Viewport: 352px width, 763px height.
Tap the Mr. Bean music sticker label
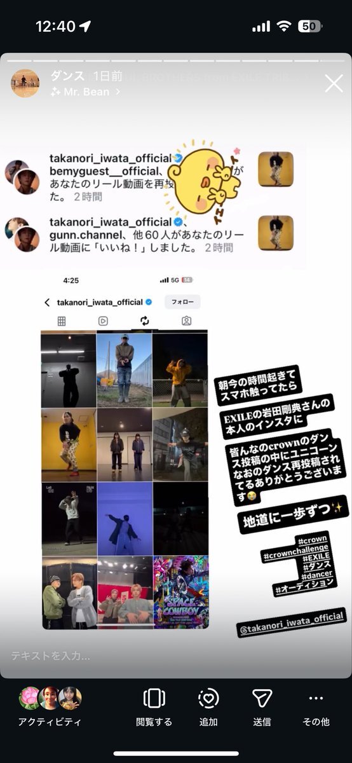click(x=86, y=92)
